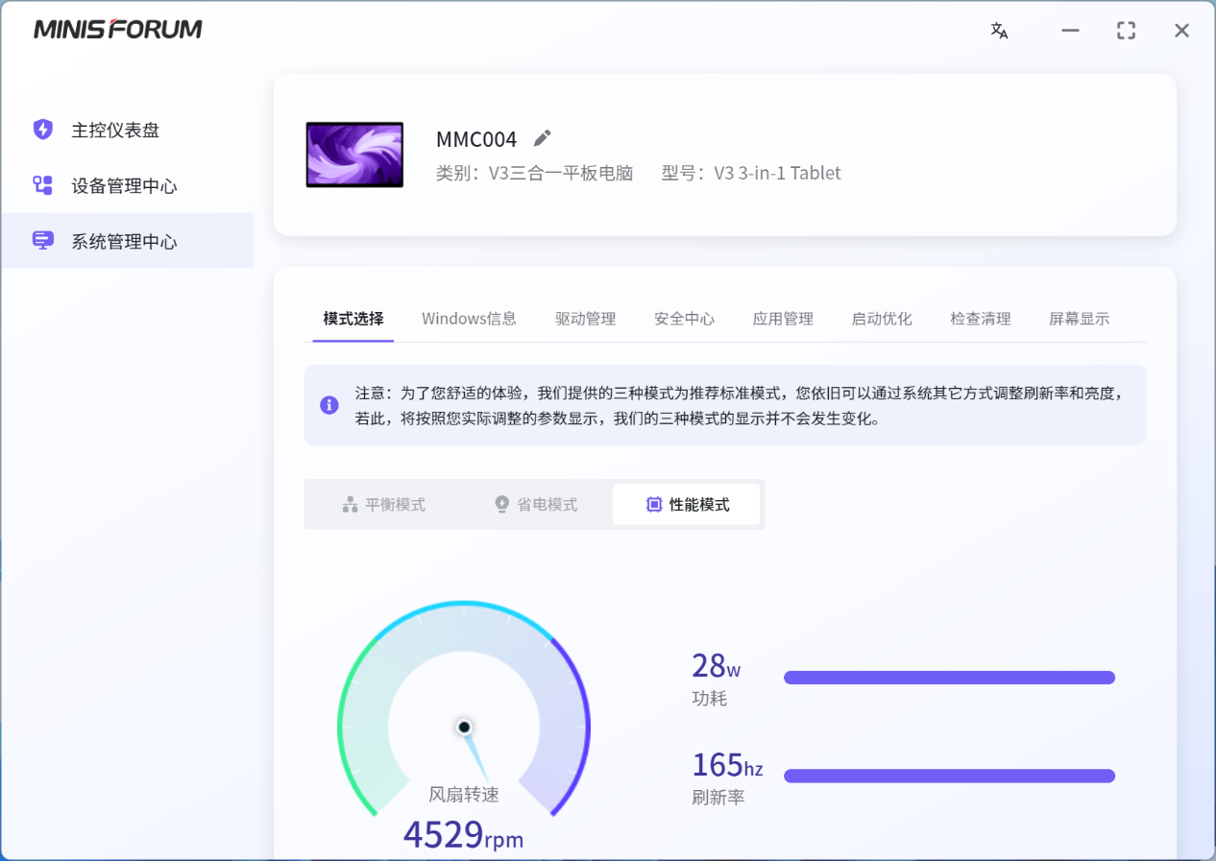Click the balance icon beside 平衡模式
The image size is (1216, 861).
click(350, 503)
